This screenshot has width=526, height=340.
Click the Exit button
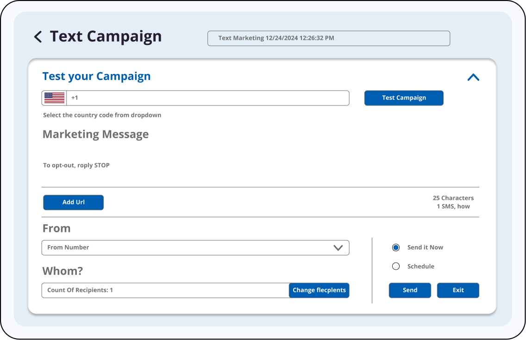pyautogui.click(x=458, y=291)
